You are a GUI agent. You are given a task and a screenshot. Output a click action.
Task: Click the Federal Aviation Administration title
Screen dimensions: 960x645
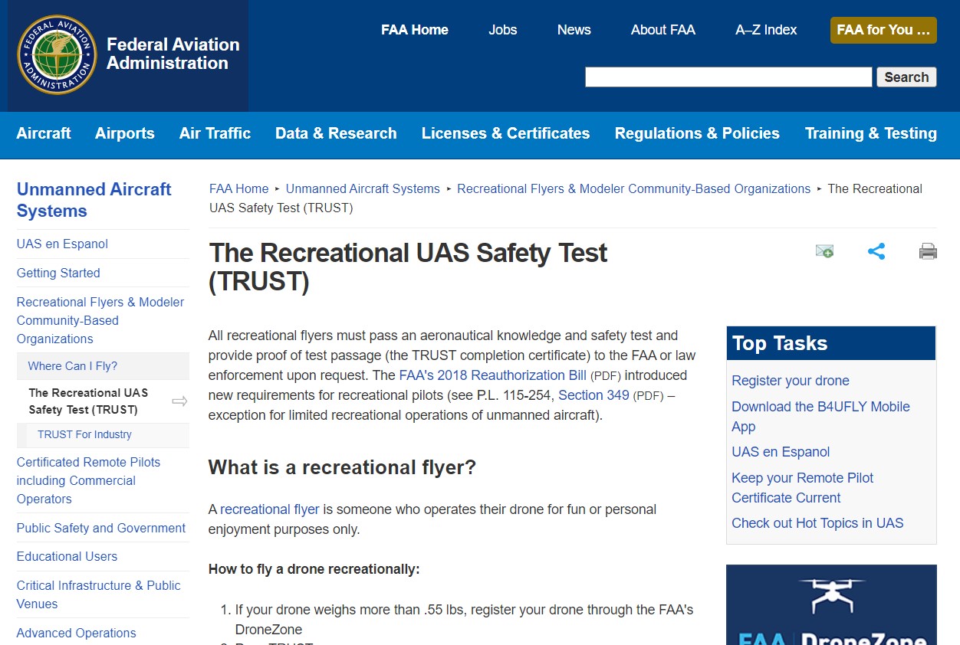[x=173, y=54]
